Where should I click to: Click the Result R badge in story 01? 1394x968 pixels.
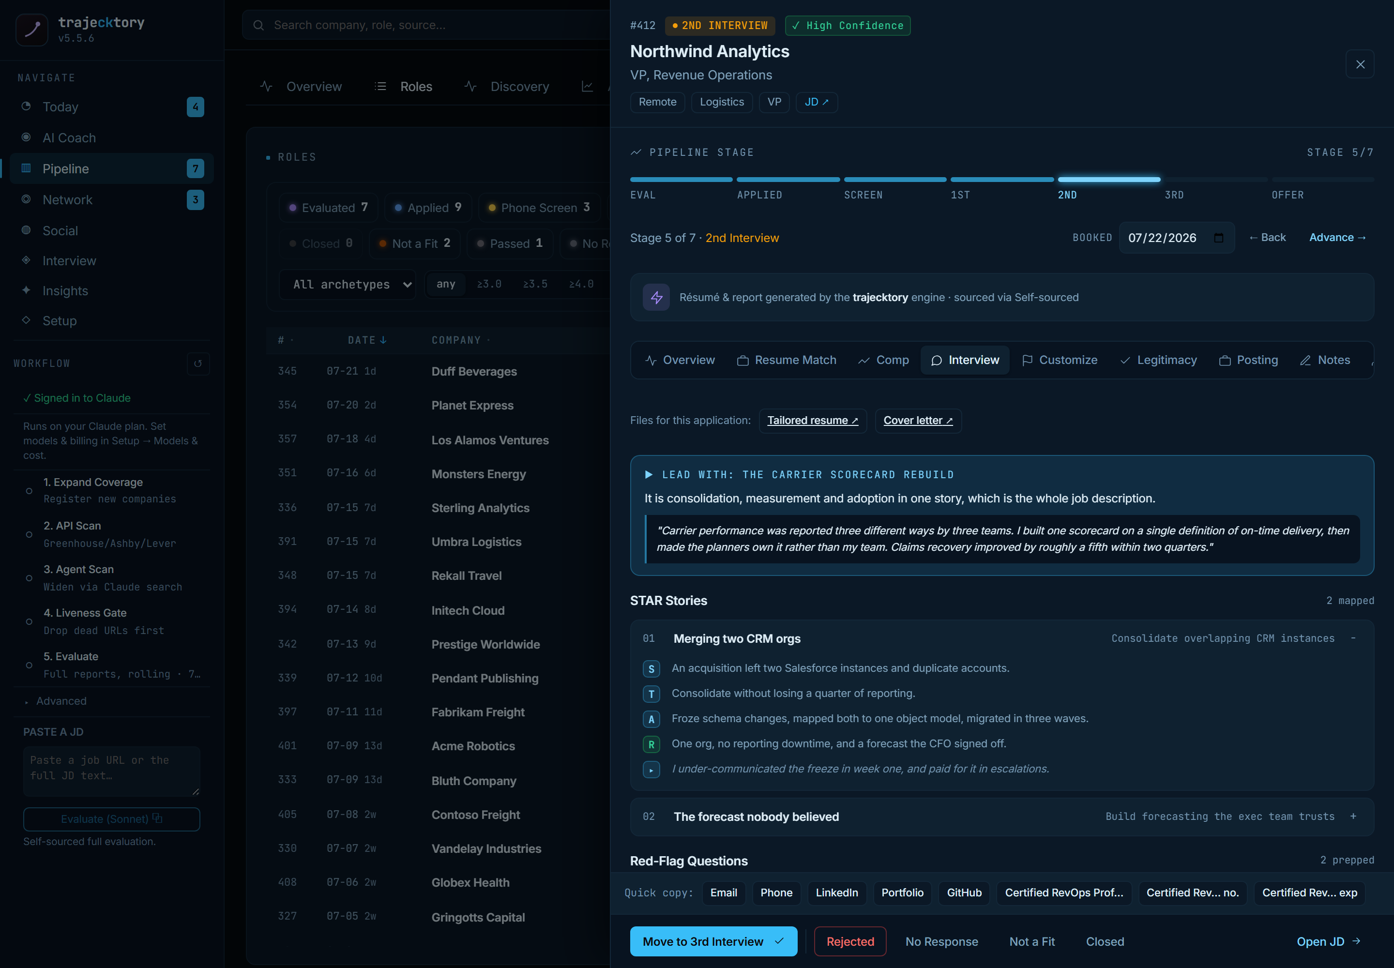[651, 744]
